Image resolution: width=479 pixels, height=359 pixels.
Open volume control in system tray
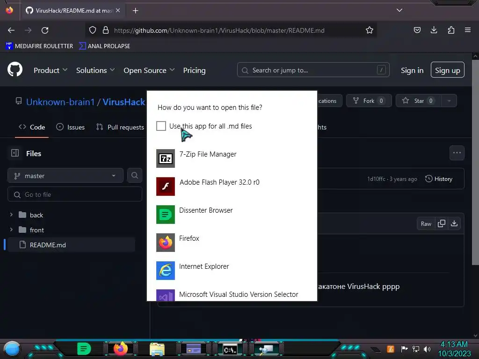427,349
